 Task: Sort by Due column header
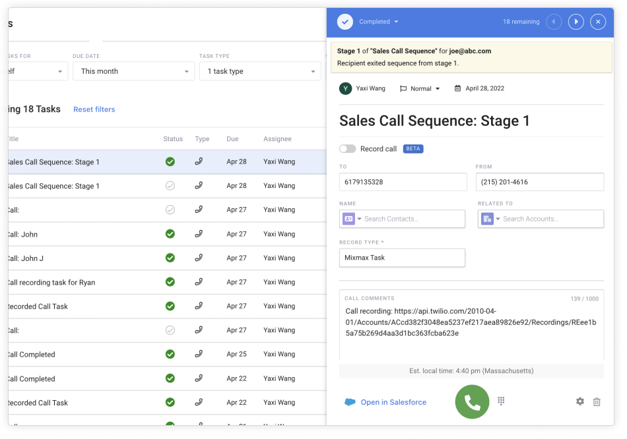tap(232, 139)
